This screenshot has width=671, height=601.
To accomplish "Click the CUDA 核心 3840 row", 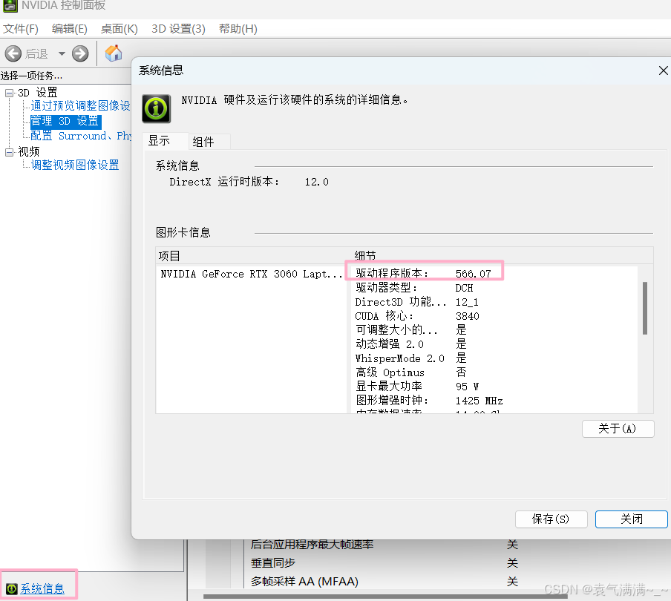I will coord(417,316).
